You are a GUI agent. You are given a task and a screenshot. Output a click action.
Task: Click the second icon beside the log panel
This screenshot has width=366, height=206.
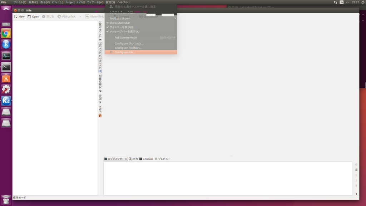pyautogui.click(x=356, y=170)
